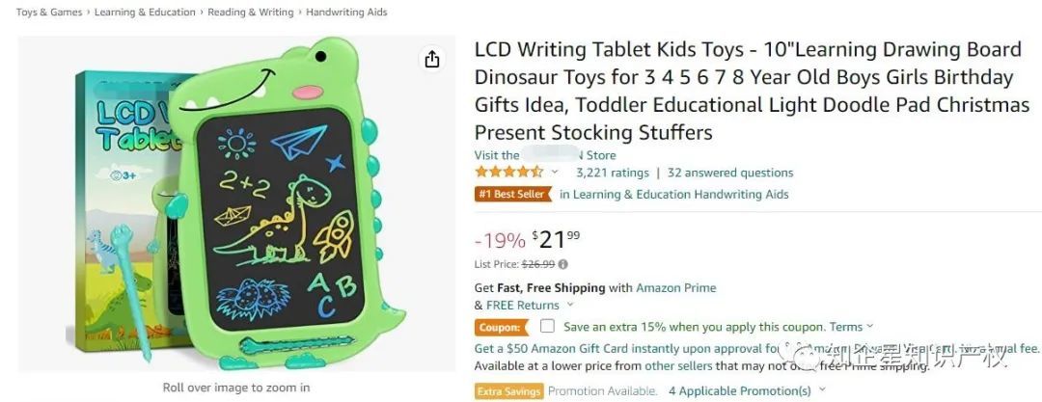This screenshot has width=1042, height=402.
Task: Expand the star ratings breakdown chevron
Action: 555,173
